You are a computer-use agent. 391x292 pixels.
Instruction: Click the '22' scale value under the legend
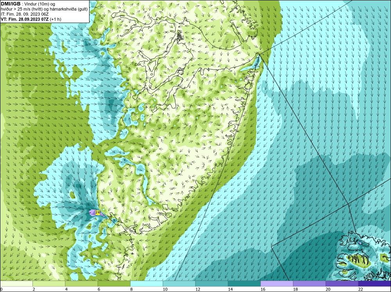361,289
